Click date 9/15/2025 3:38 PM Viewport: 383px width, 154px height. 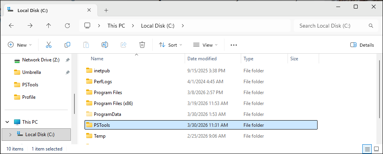(x=206, y=71)
